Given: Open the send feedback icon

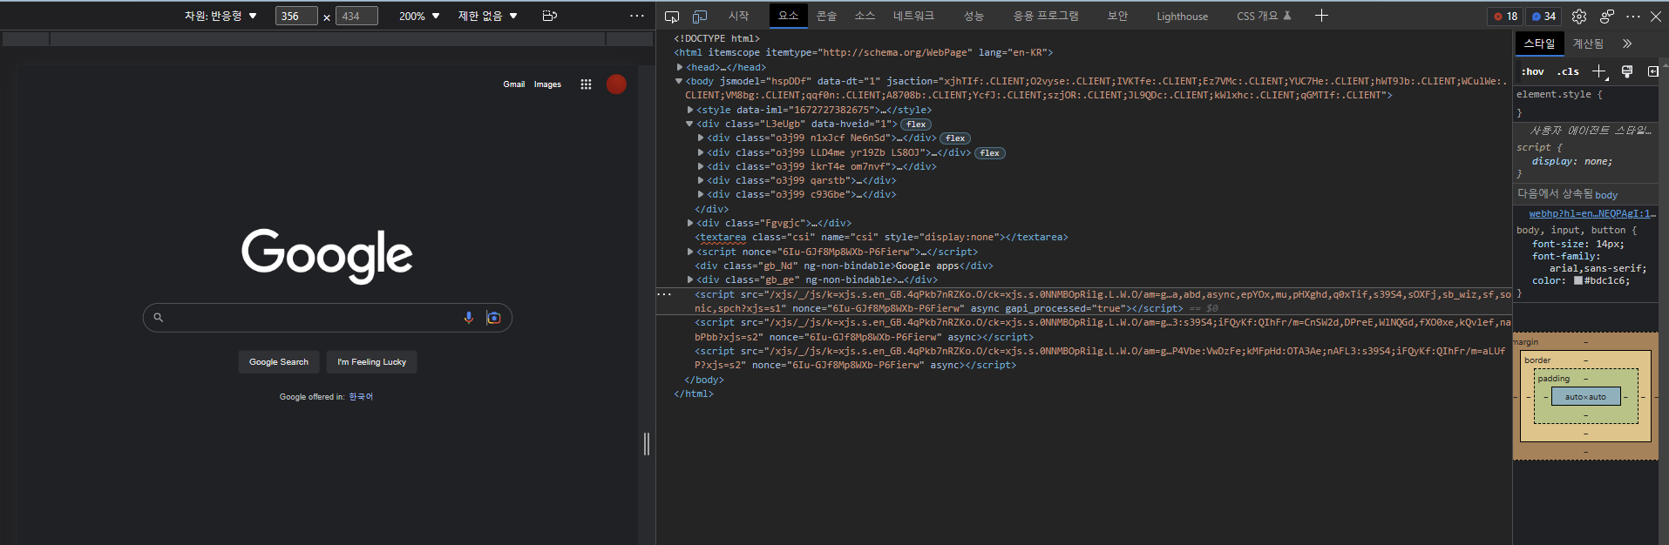Looking at the screenshot, I should pos(1607,16).
